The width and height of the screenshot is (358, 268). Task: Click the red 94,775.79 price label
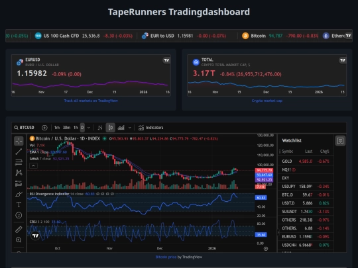point(264,170)
